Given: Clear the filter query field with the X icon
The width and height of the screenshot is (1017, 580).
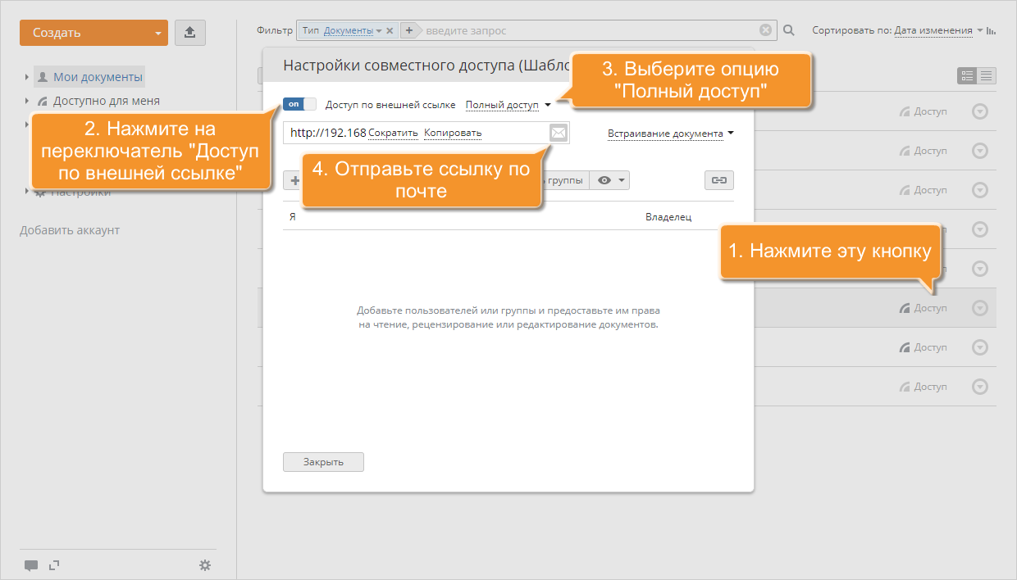Looking at the screenshot, I should [x=765, y=30].
